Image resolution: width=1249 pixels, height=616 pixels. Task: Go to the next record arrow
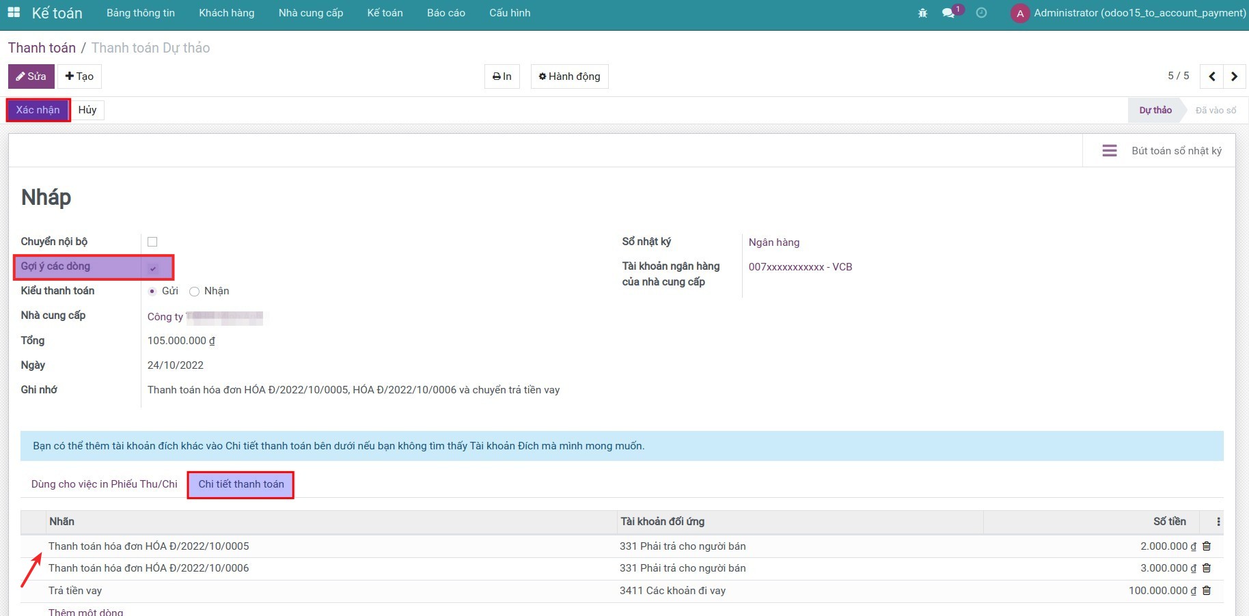pos(1234,76)
